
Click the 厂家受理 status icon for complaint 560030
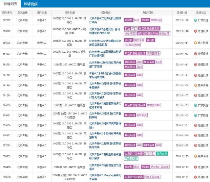click(x=196, y=105)
